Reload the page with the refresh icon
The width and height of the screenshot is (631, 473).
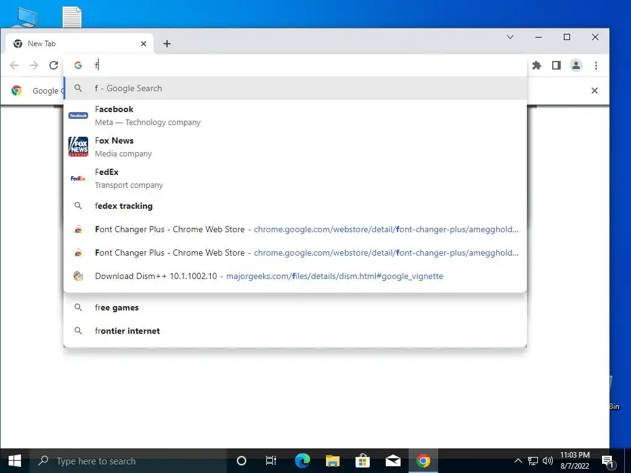point(54,65)
